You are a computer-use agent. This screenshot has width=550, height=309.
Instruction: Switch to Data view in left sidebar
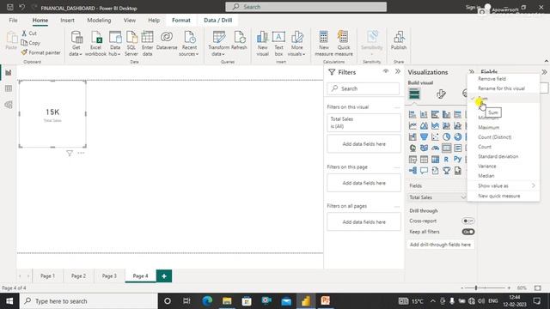9,88
